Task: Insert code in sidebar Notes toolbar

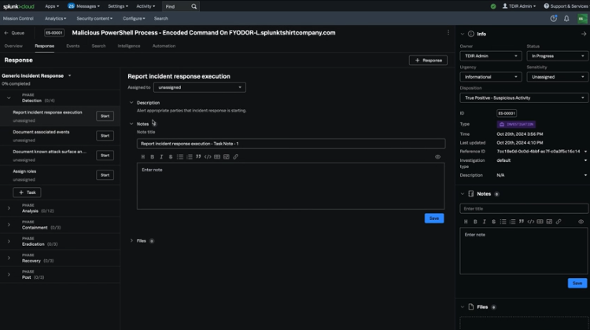Action: point(530,222)
